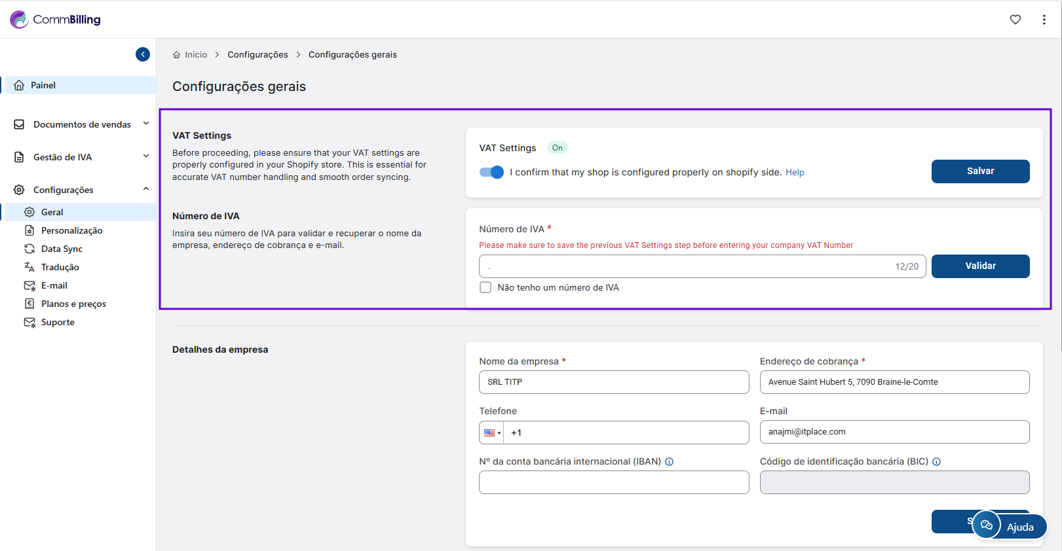
Task: Open the phone country flag dropdown
Action: (x=492, y=433)
